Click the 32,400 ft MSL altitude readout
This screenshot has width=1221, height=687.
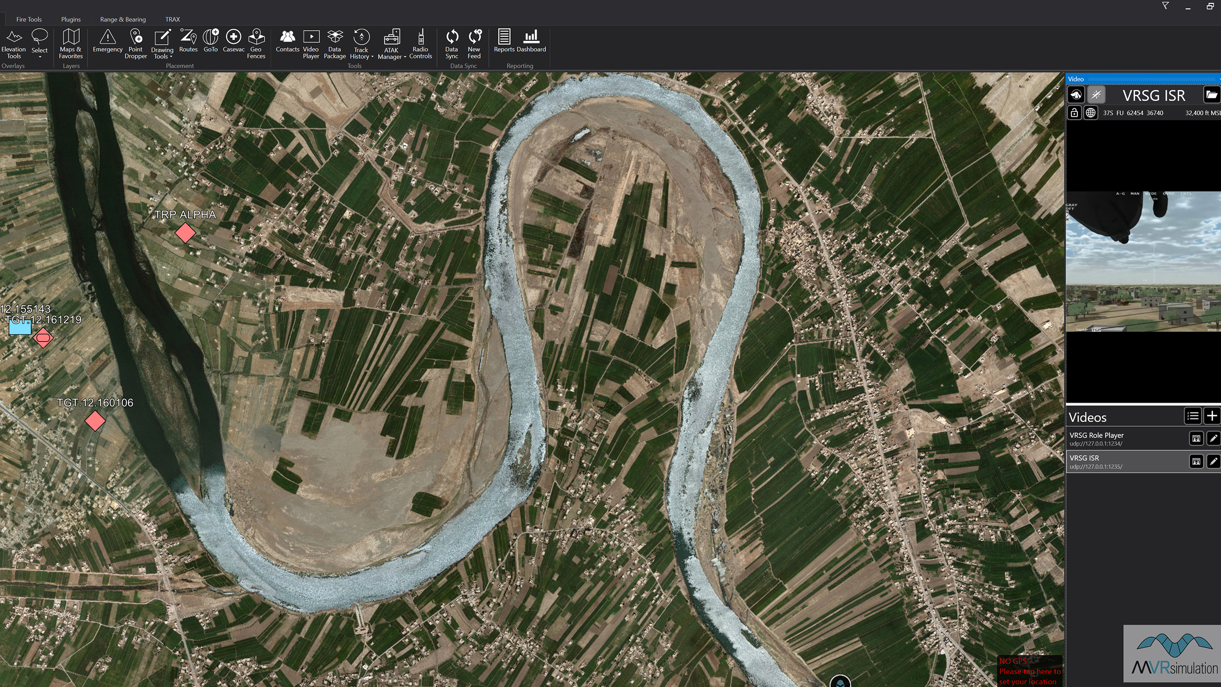click(x=1203, y=113)
